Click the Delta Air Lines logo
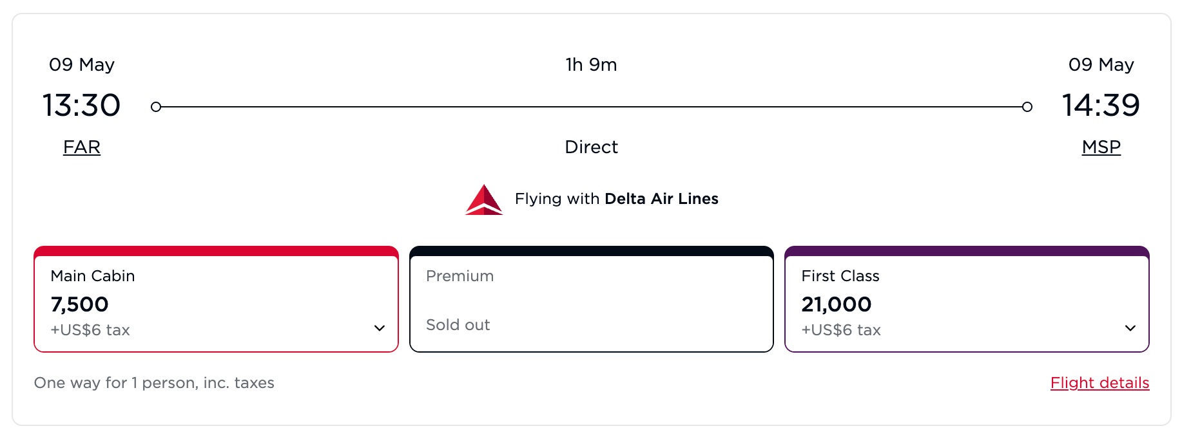The image size is (1191, 444). [x=483, y=199]
